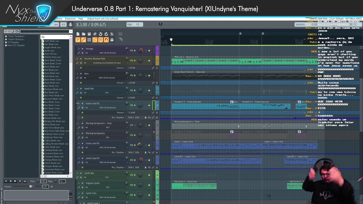This screenshot has width=363, height=204.
Task: Click the metronome icon beside 4/4
Action: pyautogui.click(x=70, y=25)
